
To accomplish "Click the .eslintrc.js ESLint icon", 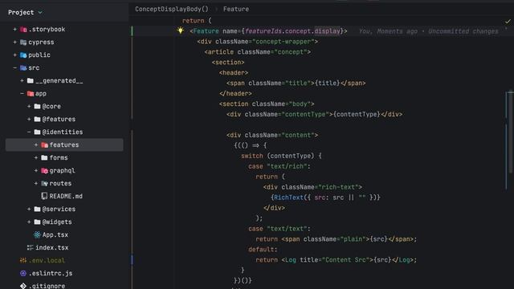I will click(23, 273).
